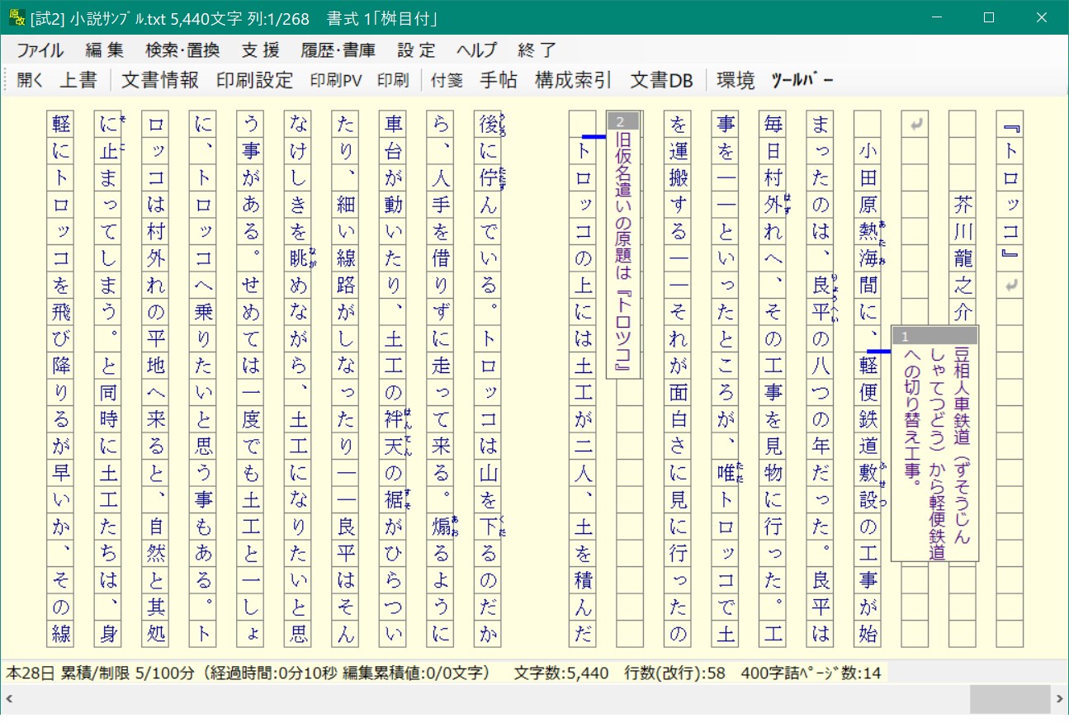Open the ファイル menu
The height and width of the screenshot is (723, 1069).
(x=40, y=50)
